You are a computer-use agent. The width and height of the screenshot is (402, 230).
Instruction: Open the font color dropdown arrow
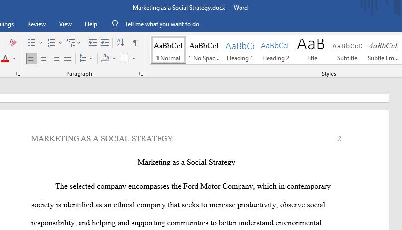[x=14, y=59]
